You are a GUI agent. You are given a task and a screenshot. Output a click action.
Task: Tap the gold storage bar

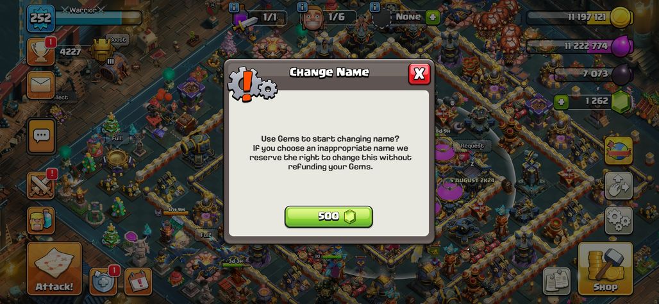pos(579,18)
